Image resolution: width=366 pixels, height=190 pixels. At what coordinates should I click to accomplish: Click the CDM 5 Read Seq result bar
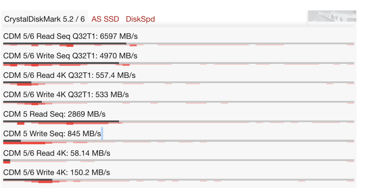point(61,122)
